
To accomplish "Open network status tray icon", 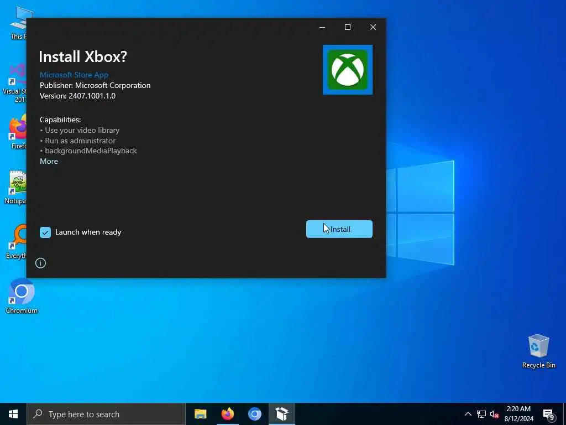I will (481, 414).
